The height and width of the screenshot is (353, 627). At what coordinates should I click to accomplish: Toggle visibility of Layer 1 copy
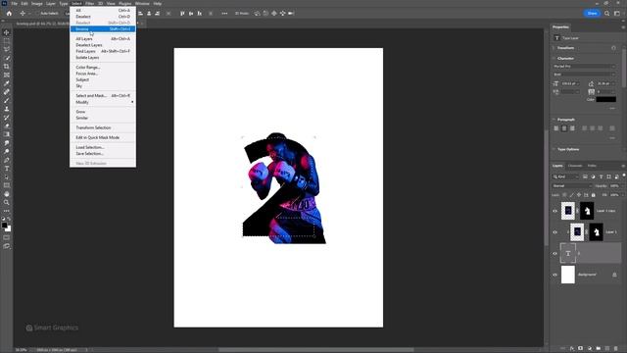(x=555, y=211)
